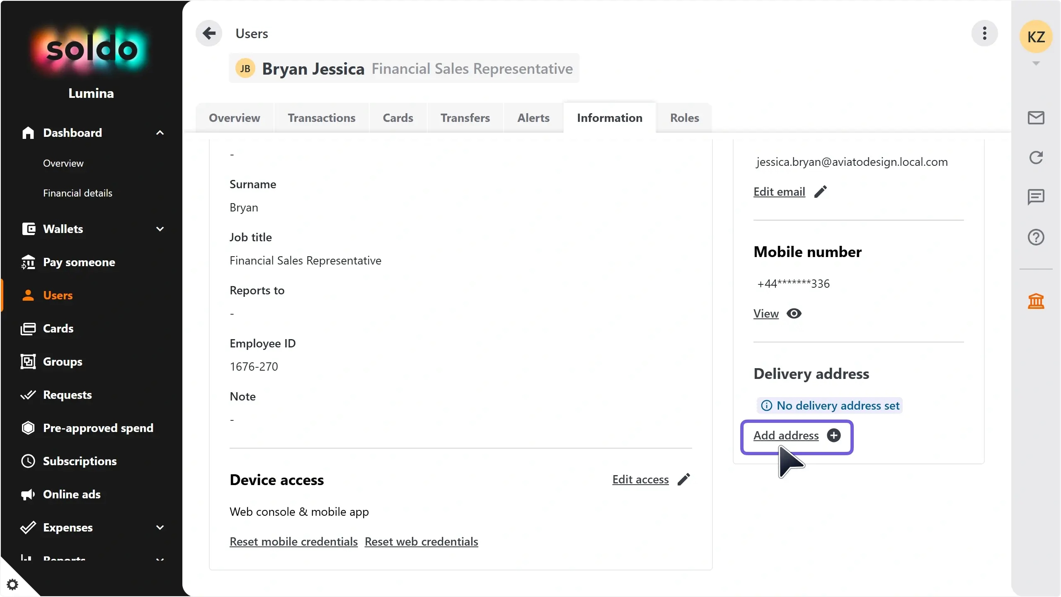Image resolution: width=1061 pixels, height=597 pixels.
Task: Click the settings gear in bottom-left corner
Action: [x=12, y=585]
